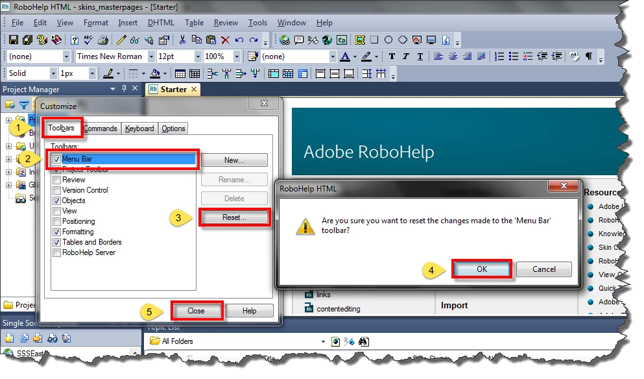644x379 pixels.
Task: Click the Reset... button
Action: coord(234,217)
